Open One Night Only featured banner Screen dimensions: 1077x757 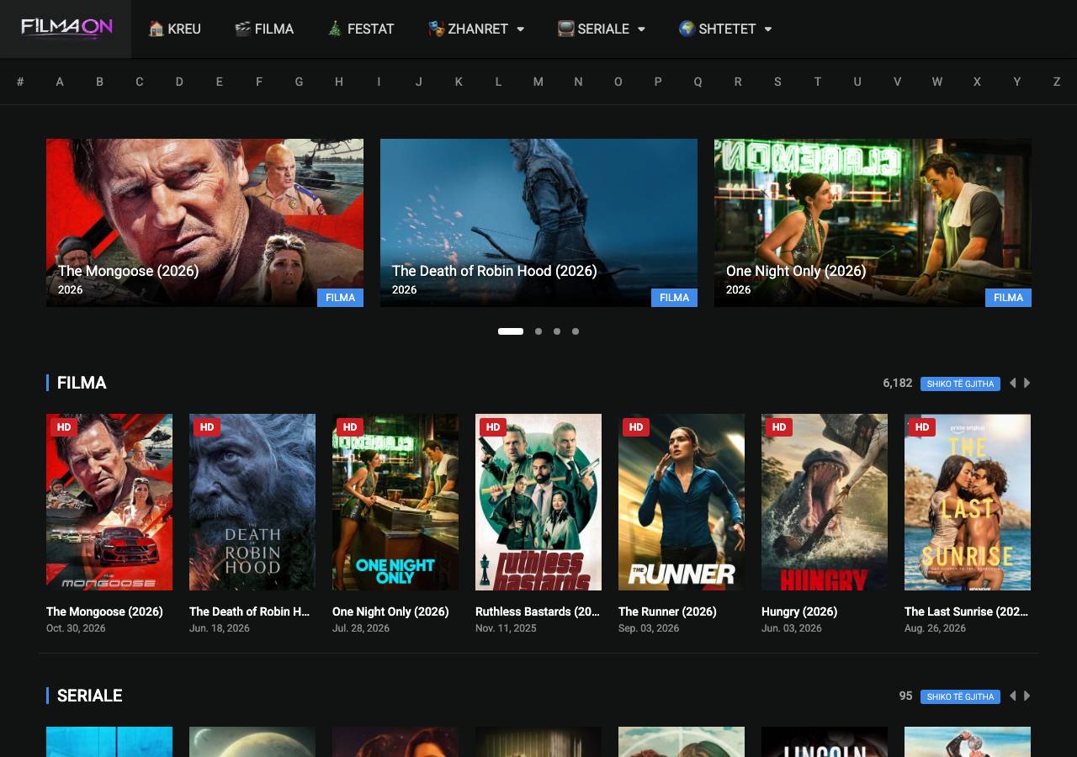click(x=873, y=223)
